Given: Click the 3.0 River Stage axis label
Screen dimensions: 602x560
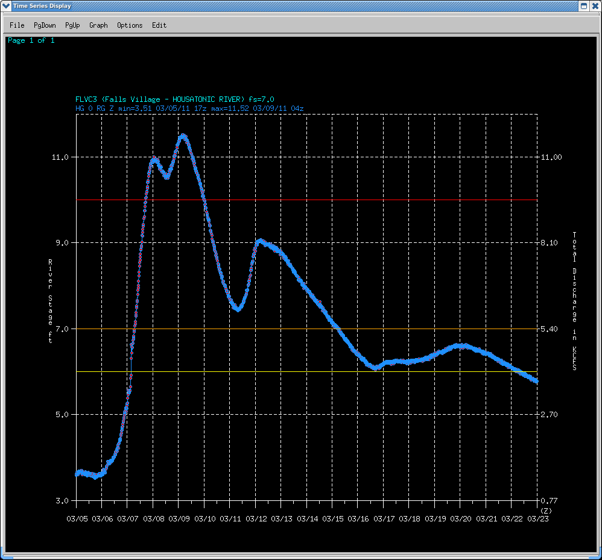Looking at the screenshot, I should 62,500.
